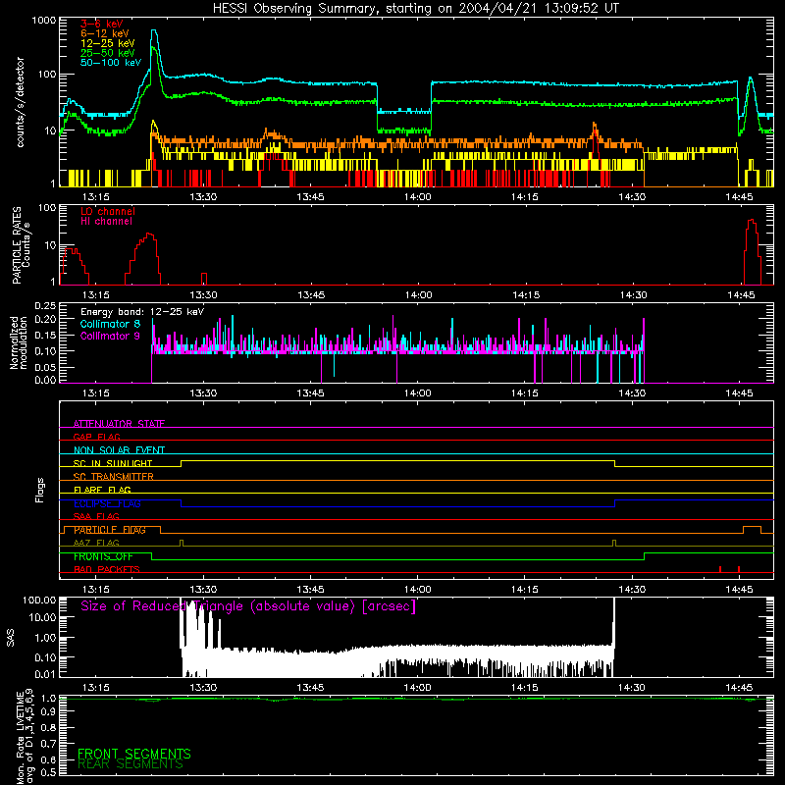Click the FRONTS_OFF rising step after 14:30
Screen dimensions: 785x785
point(644,556)
